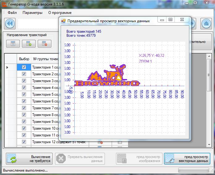Click the preview window's title bar icon
Screen dimensions: 215x175
pyautogui.click(x=63, y=21)
